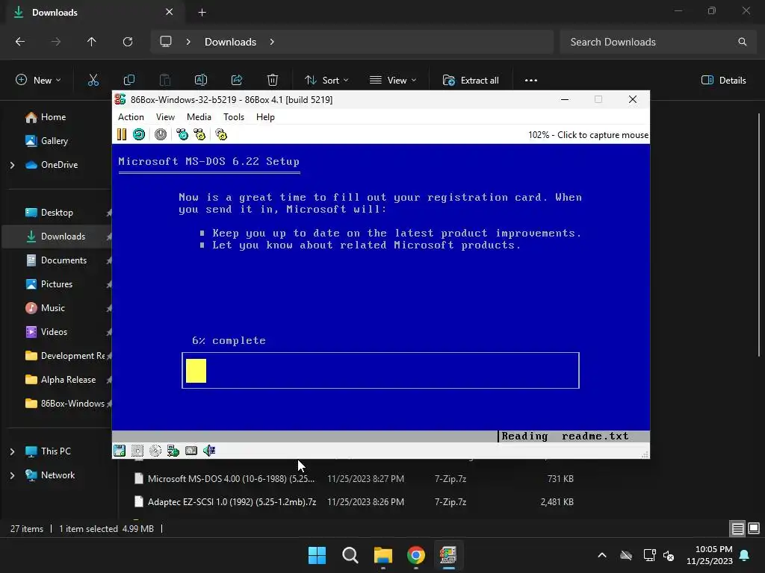Image resolution: width=765 pixels, height=573 pixels.
Task: Toggle the Details pane
Action: (723, 81)
